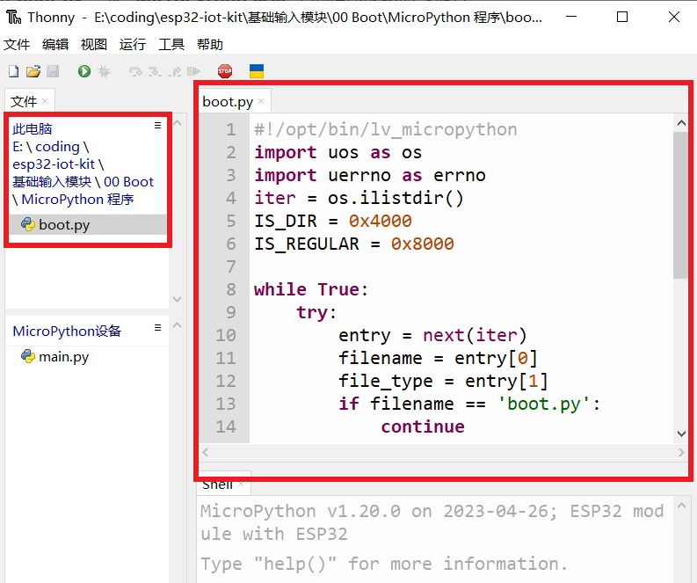Run current script with green play icon

click(x=84, y=71)
